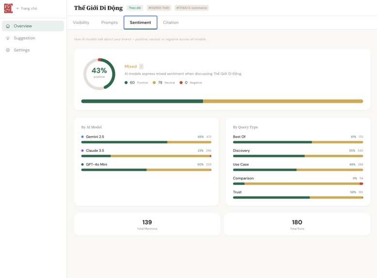Click the 66% value for Gemini 2.5
This screenshot has width=377, height=278.
pos(200,137)
